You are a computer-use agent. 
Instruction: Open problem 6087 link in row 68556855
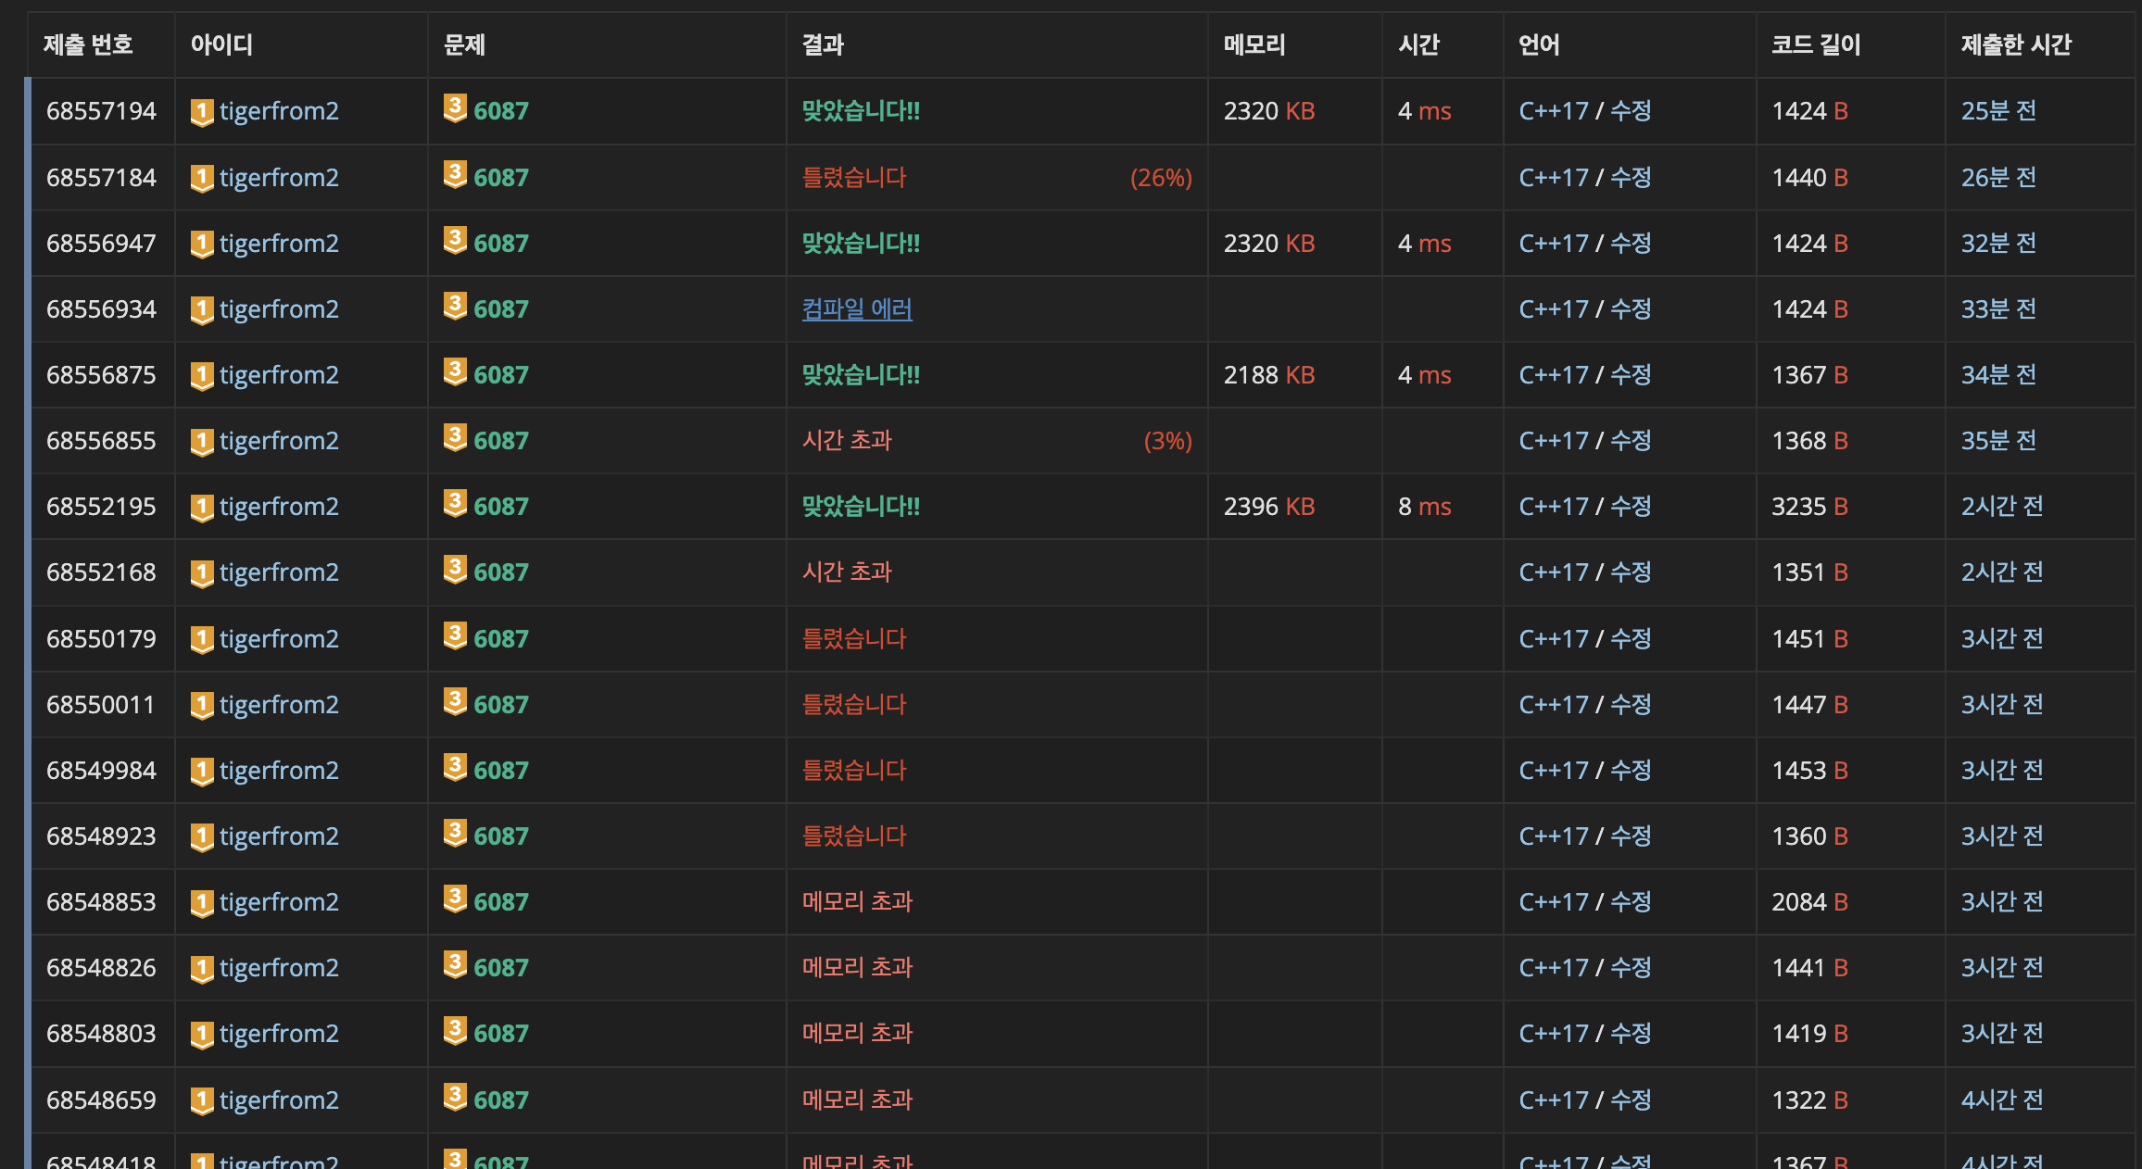pyautogui.click(x=500, y=441)
